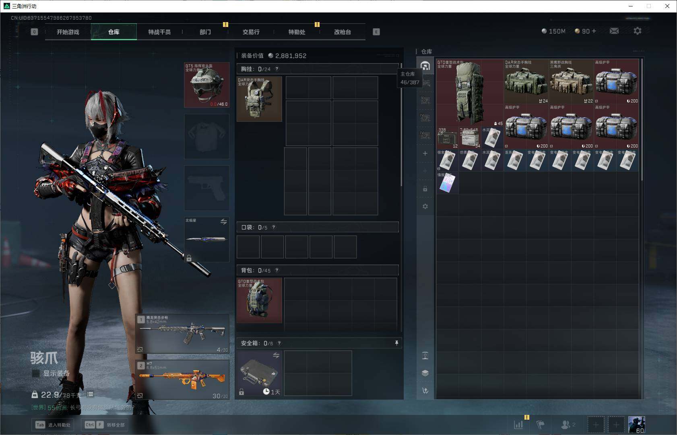Select the 黑鹰野战胸挂 in warehouse
The height and width of the screenshot is (435, 677).
(x=571, y=82)
